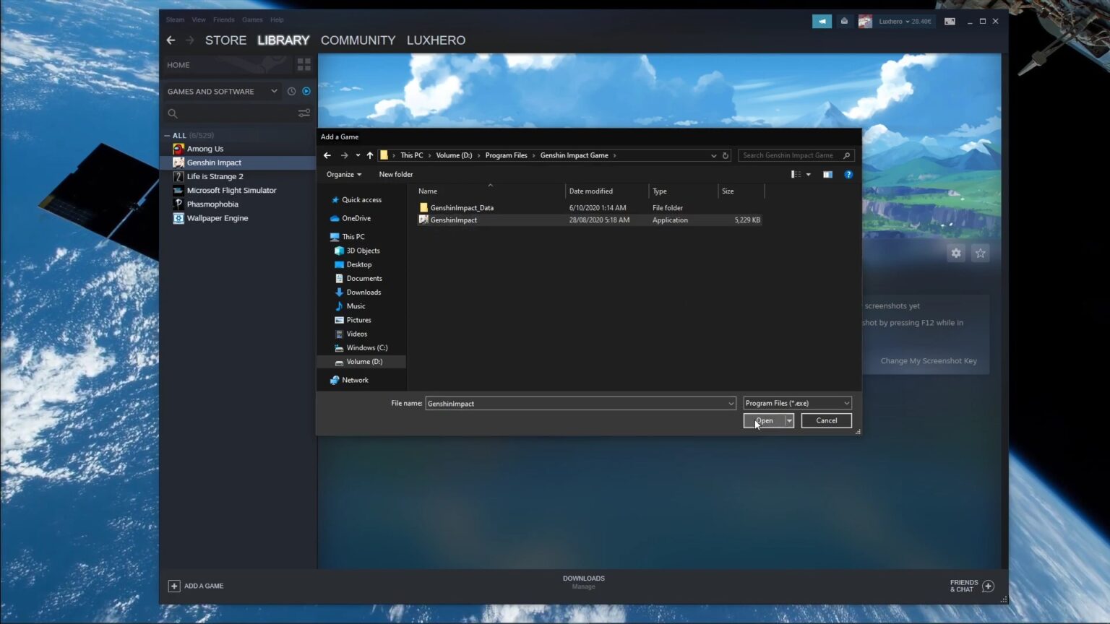The width and height of the screenshot is (1110, 624).
Task: Click the Steam library search magnifier
Action: [x=173, y=113]
